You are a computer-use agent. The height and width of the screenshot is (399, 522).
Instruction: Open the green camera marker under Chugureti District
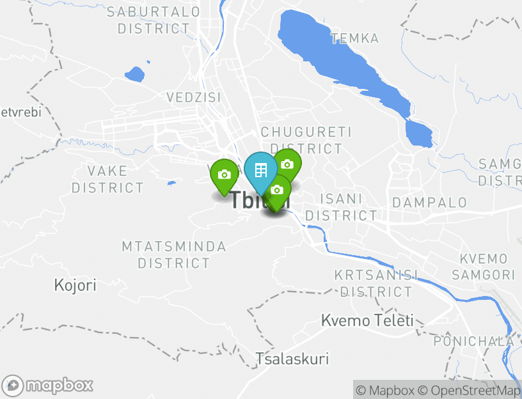[289, 164]
